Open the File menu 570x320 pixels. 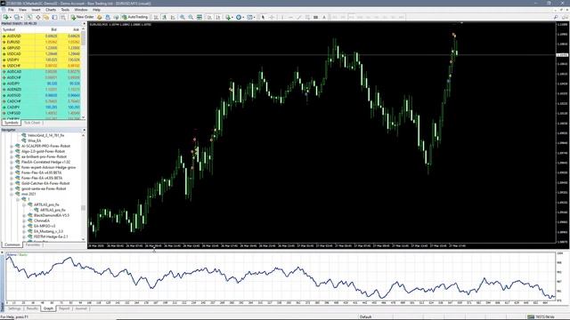(x=11, y=10)
